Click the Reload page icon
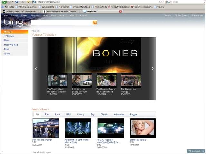This screenshot has width=206, height=154. point(17,2)
